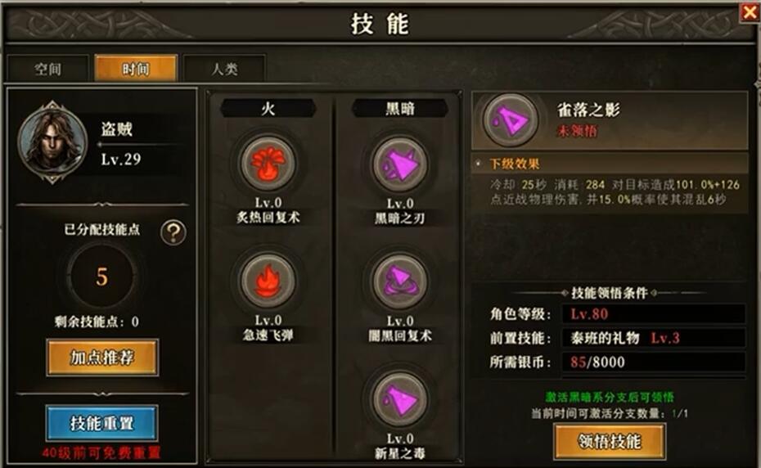761x468 pixels.
Task: Select the 黑暗 branch header
Action: coord(400,108)
